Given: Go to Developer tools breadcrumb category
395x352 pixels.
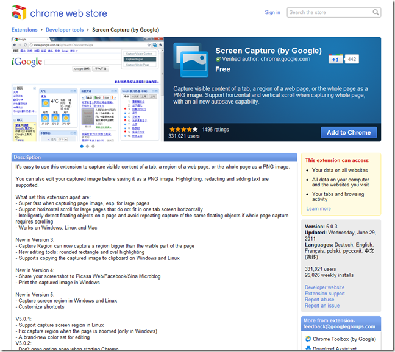Looking at the screenshot, I should point(65,30).
